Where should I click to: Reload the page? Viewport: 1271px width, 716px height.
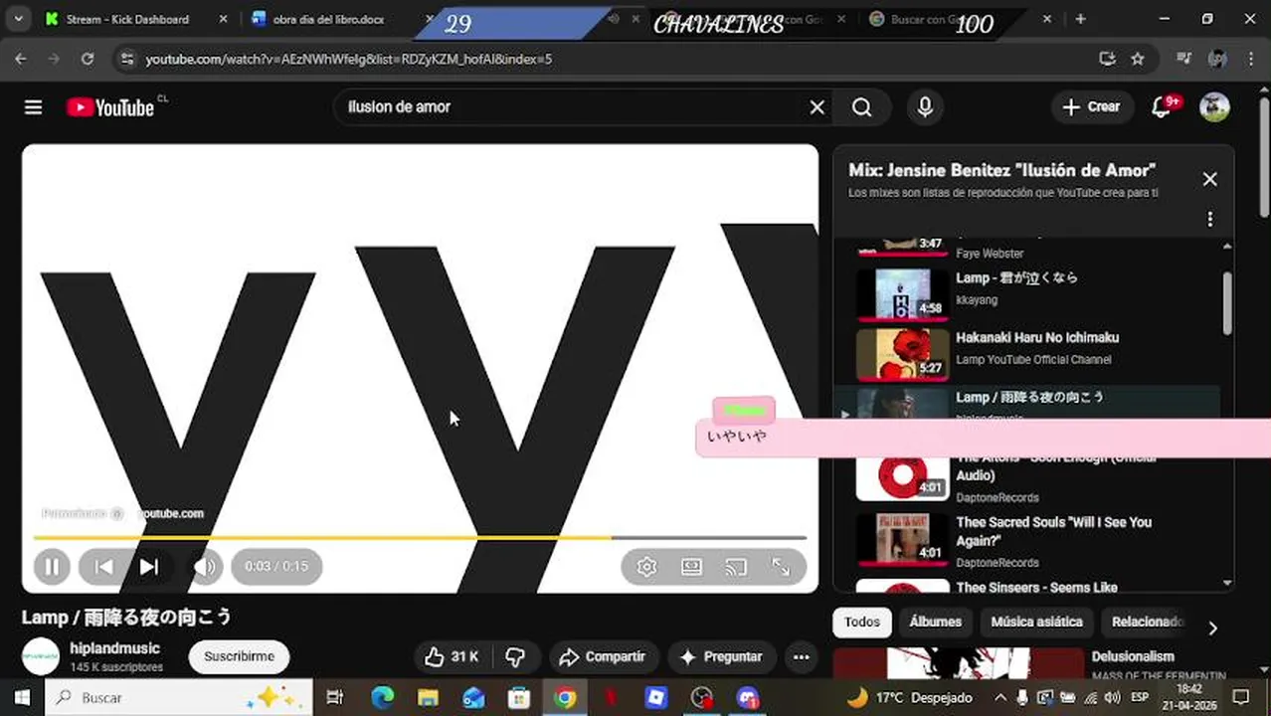coord(88,59)
